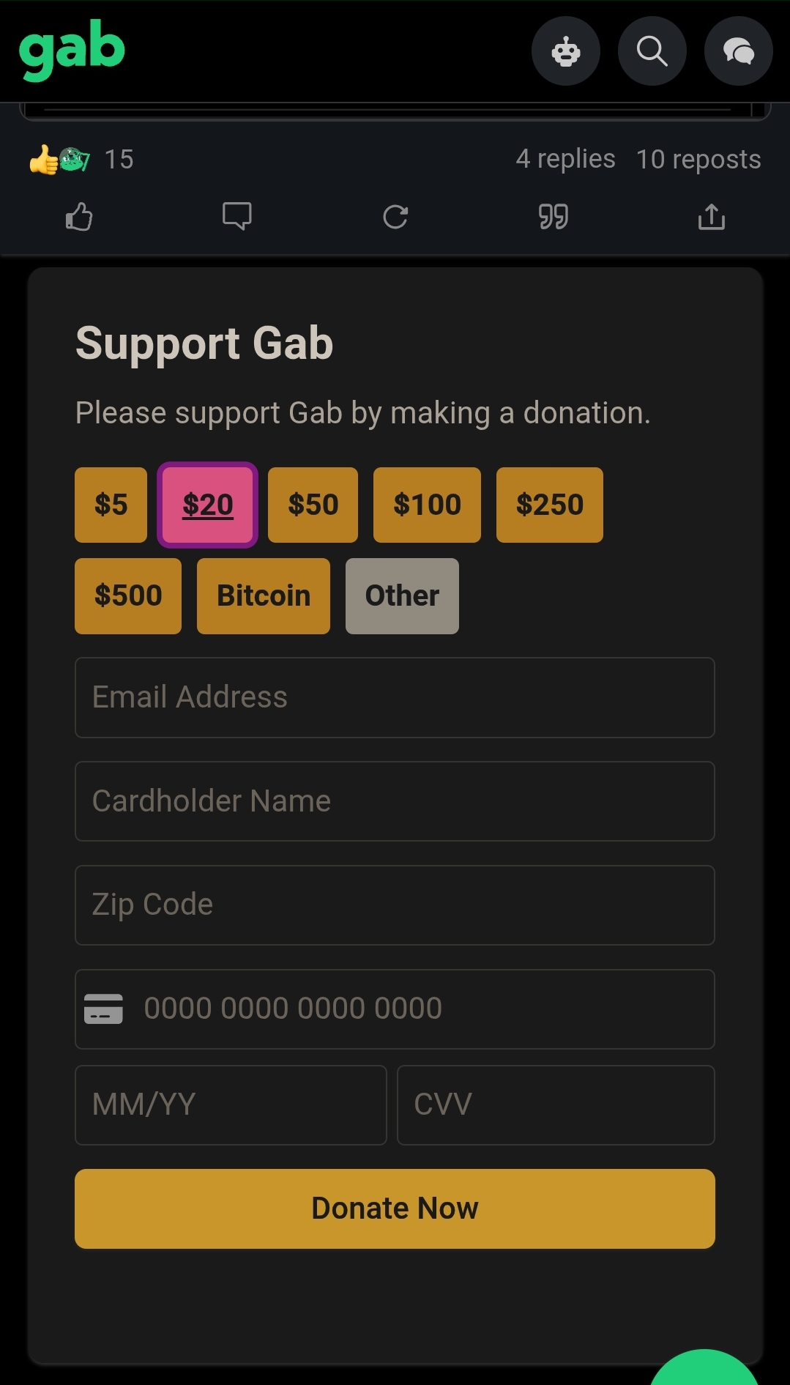Click the comment reply icon
The image size is (790, 1385).
pos(237,217)
